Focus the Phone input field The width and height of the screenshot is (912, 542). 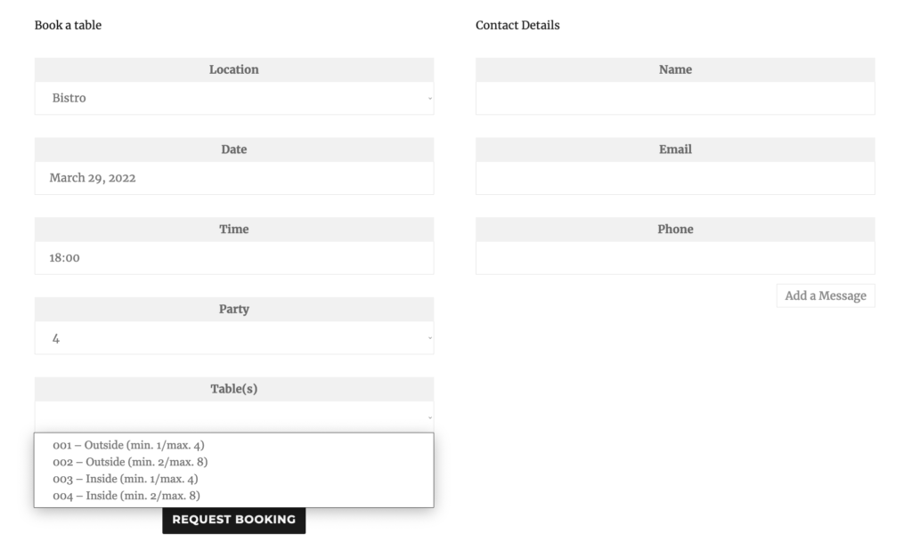coord(675,258)
